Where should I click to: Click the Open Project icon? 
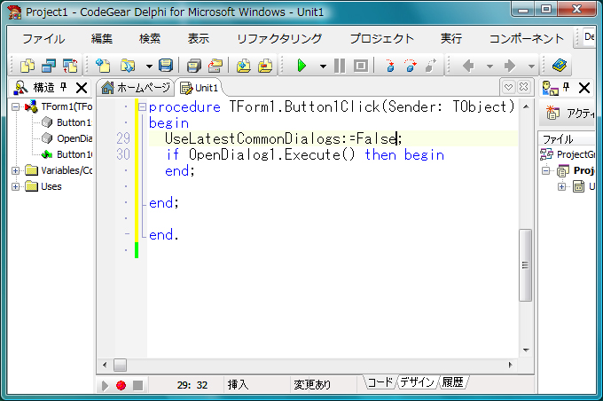point(215,66)
